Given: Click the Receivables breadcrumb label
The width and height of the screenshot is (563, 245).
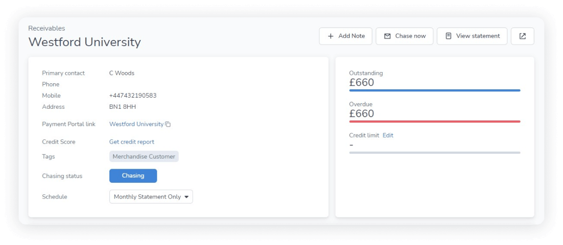Looking at the screenshot, I should click(x=47, y=28).
